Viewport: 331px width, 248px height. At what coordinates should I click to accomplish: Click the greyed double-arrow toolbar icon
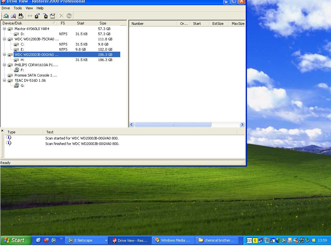[x=30, y=16]
